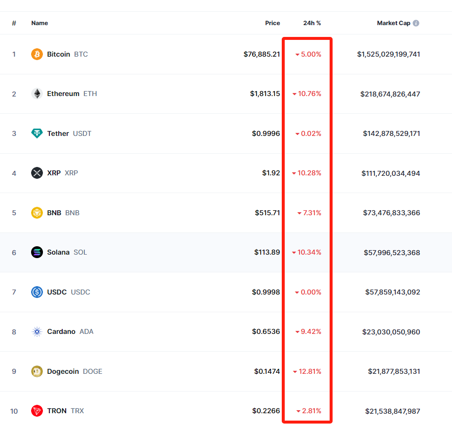This screenshot has width=452, height=427.
Task: Click Ethereum's market cap value
Action: click(390, 94)
